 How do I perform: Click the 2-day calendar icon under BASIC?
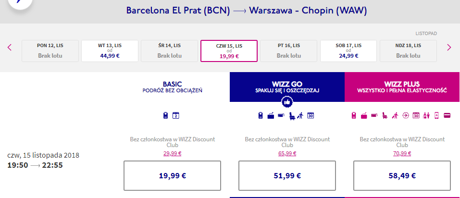point(176,115)
